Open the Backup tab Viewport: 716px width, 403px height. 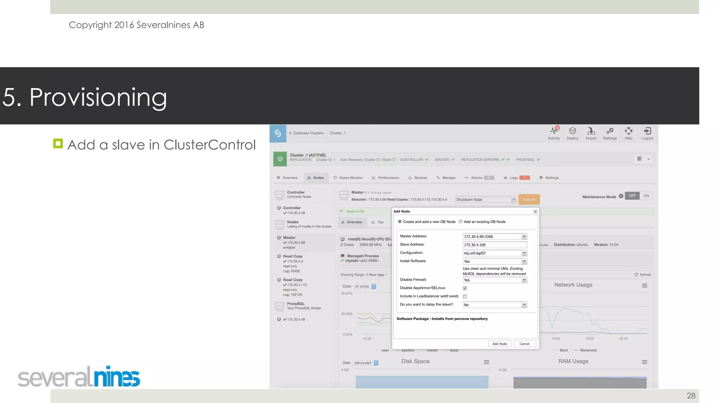418,178
